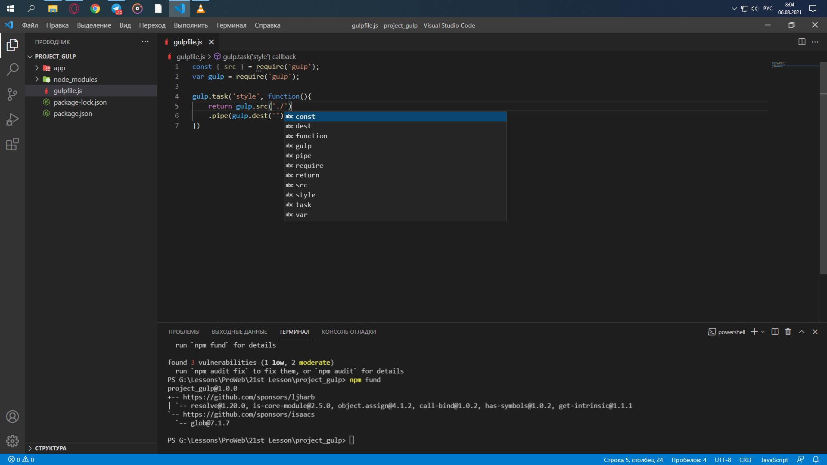Choose 'function' autocomplete suggestion
Viewport: 827px width, 465px height.
[395, 136]
